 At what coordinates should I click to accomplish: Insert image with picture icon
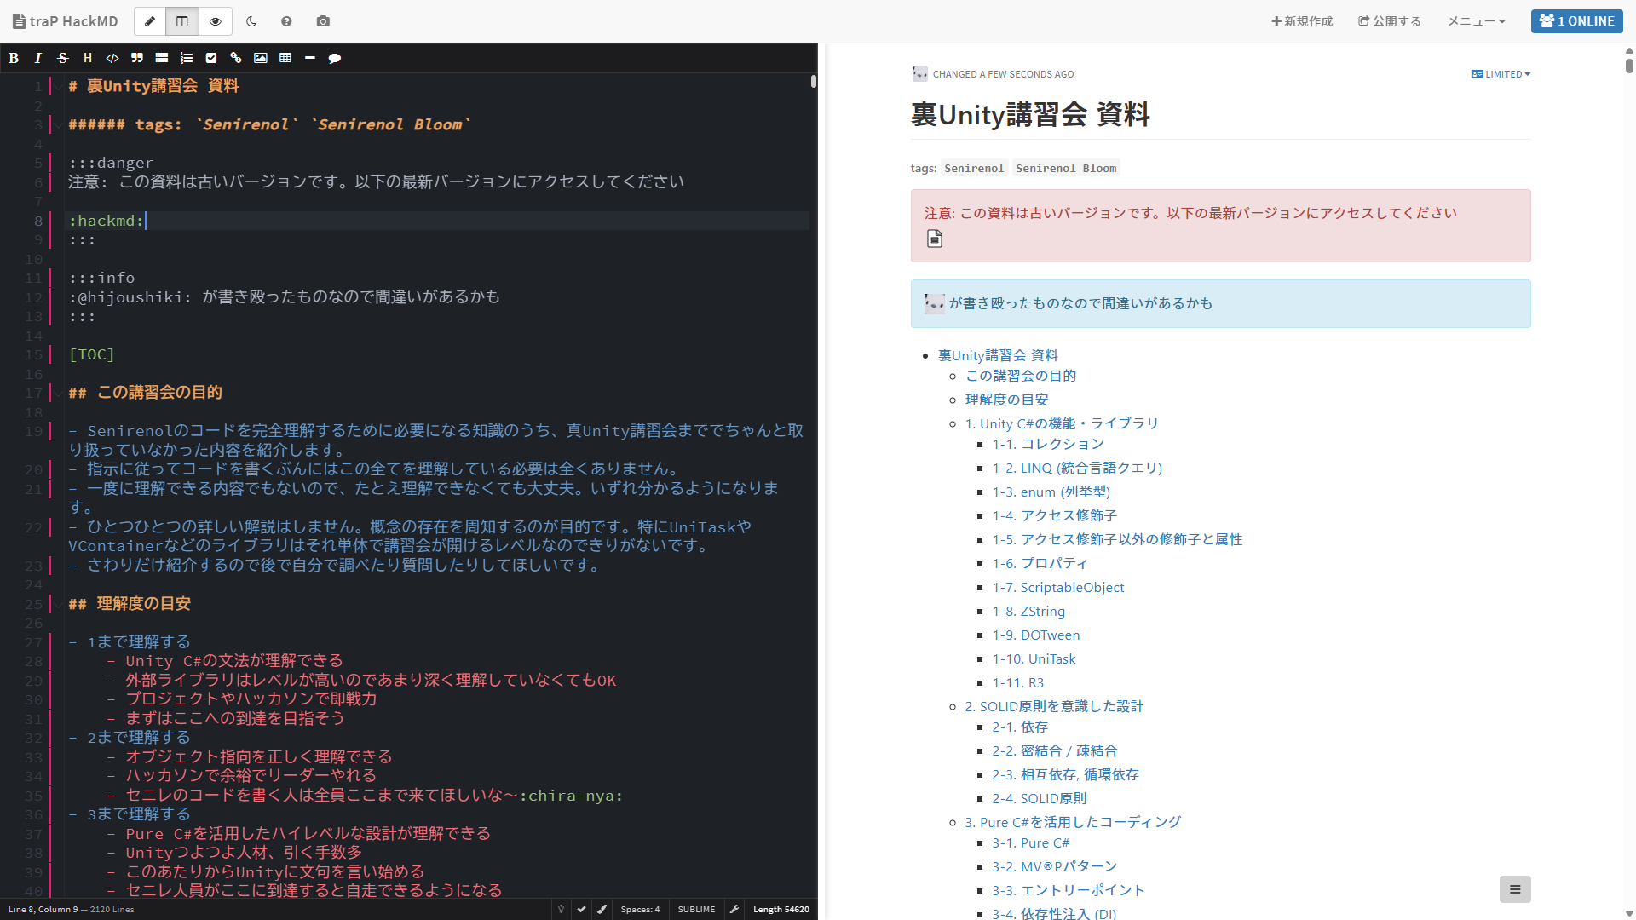pos(261,58)
